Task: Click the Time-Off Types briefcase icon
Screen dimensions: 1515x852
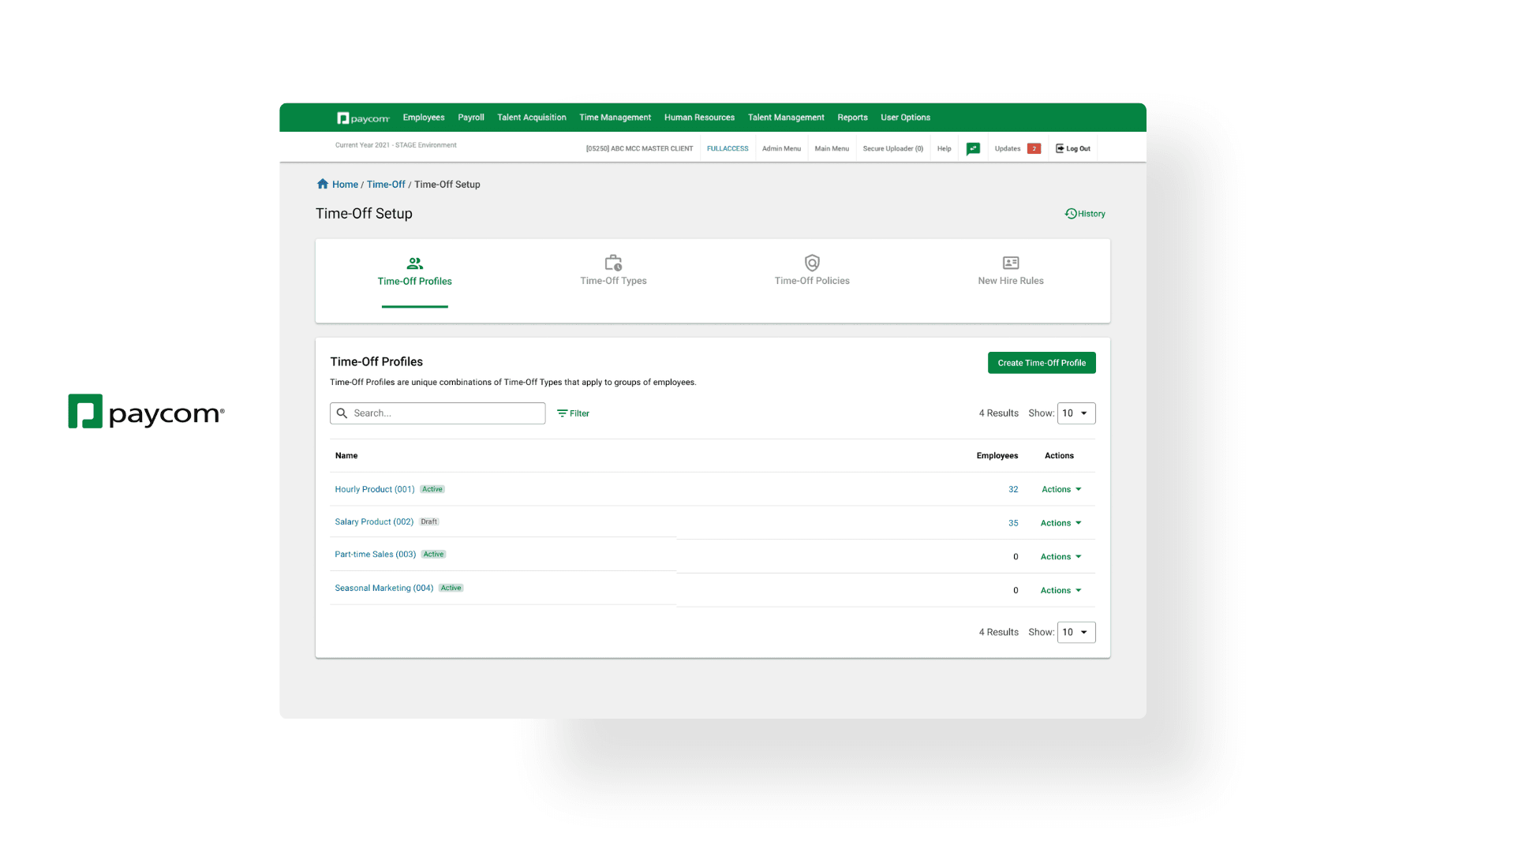Action: point(613,263)
